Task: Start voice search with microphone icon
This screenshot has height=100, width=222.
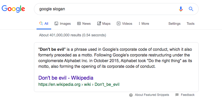Action: point(181,9)
